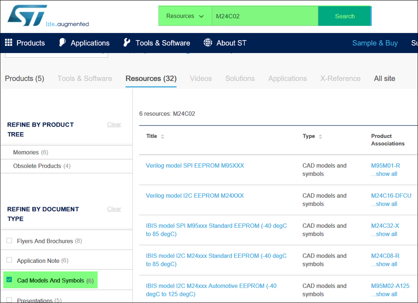Viewport: 418px width, 303px height.
Task: Expand show all under M24C32-X
Action: pyautogui.click(x=384, y=234)
